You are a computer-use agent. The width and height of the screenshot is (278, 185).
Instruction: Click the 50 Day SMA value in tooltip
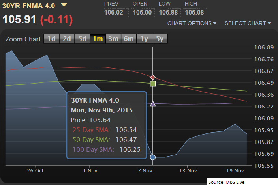[126, 140]
